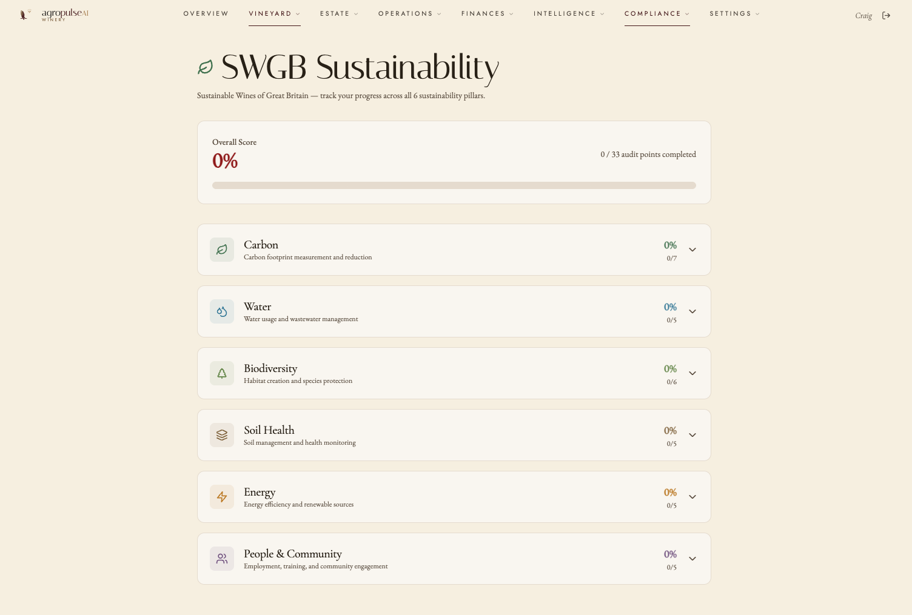Expand the Carbon pillar chevron

(692, 250)
